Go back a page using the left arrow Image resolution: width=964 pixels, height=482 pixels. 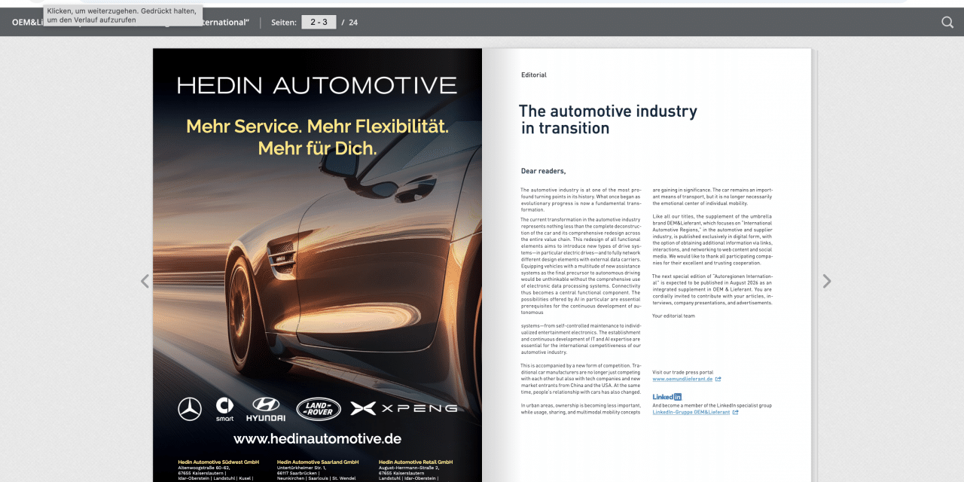(x=145, y=280)
